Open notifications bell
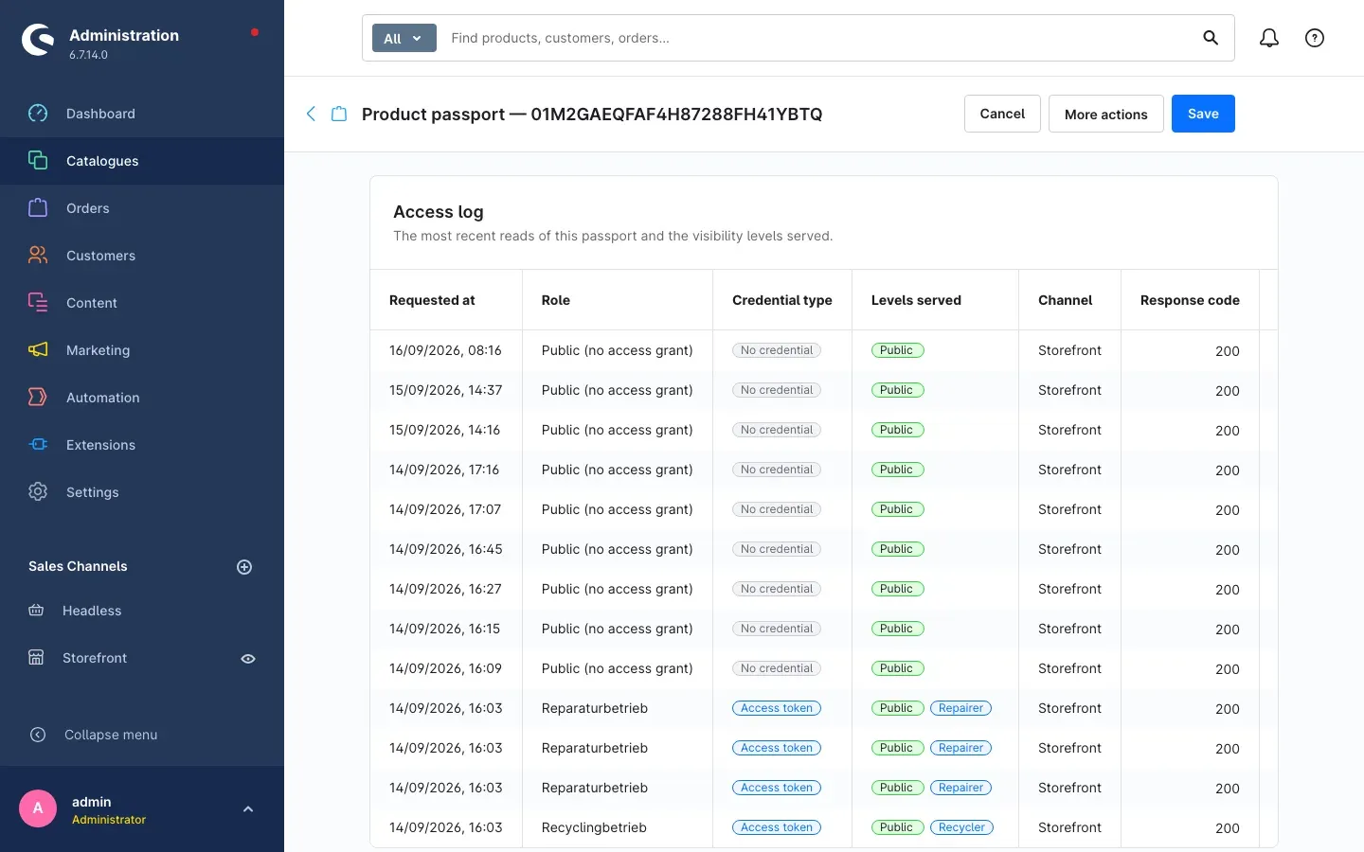Screen dimensions: 1364x852 1269,38
